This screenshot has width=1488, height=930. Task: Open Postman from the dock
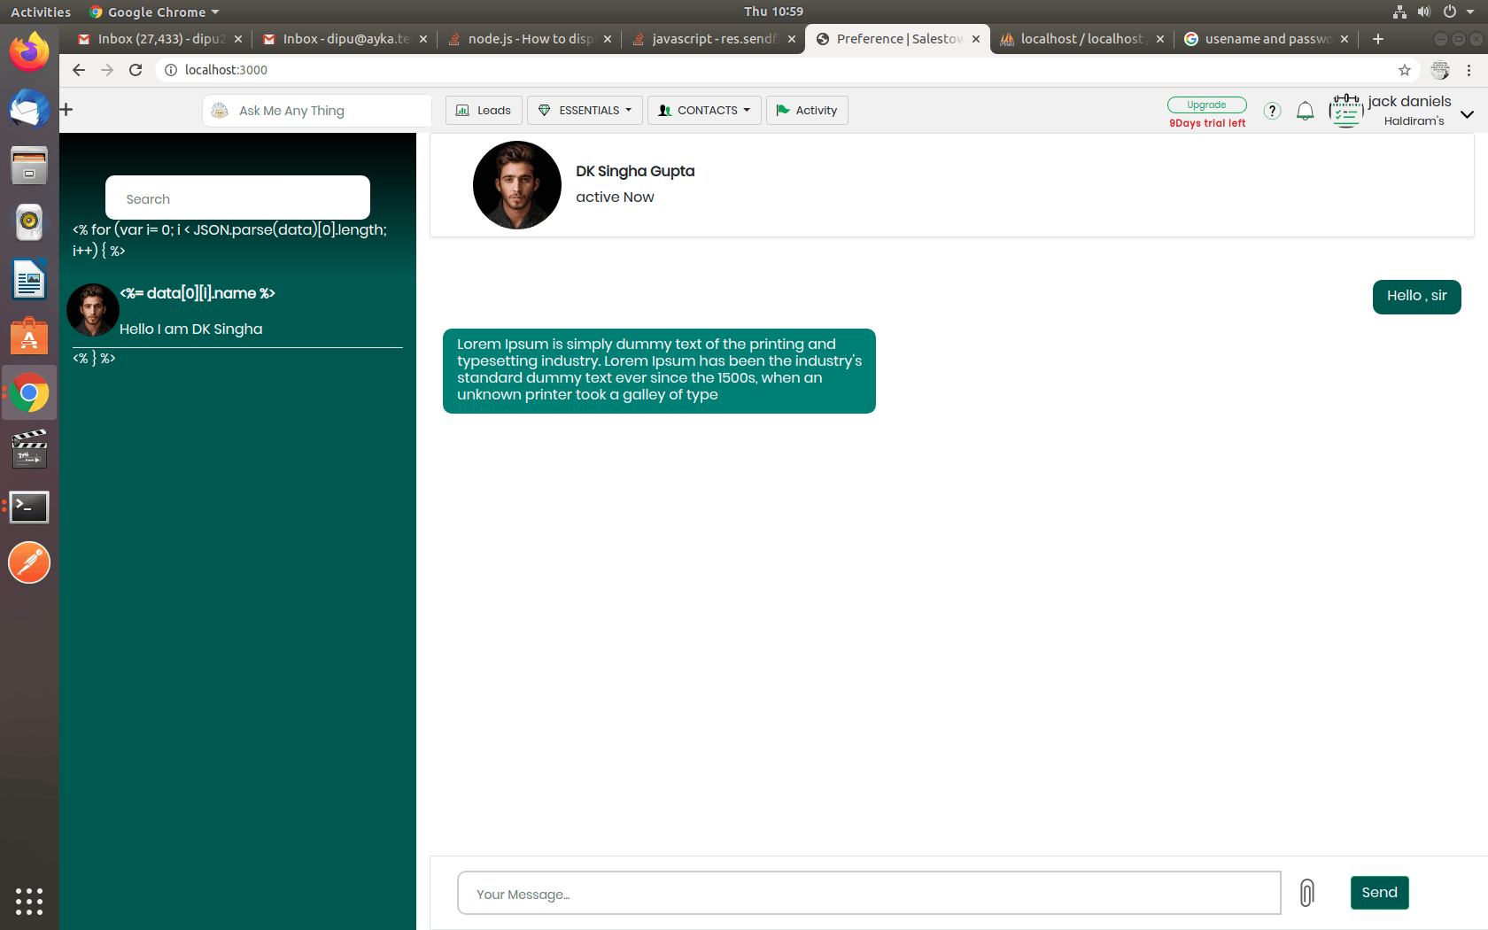(29, 562)
